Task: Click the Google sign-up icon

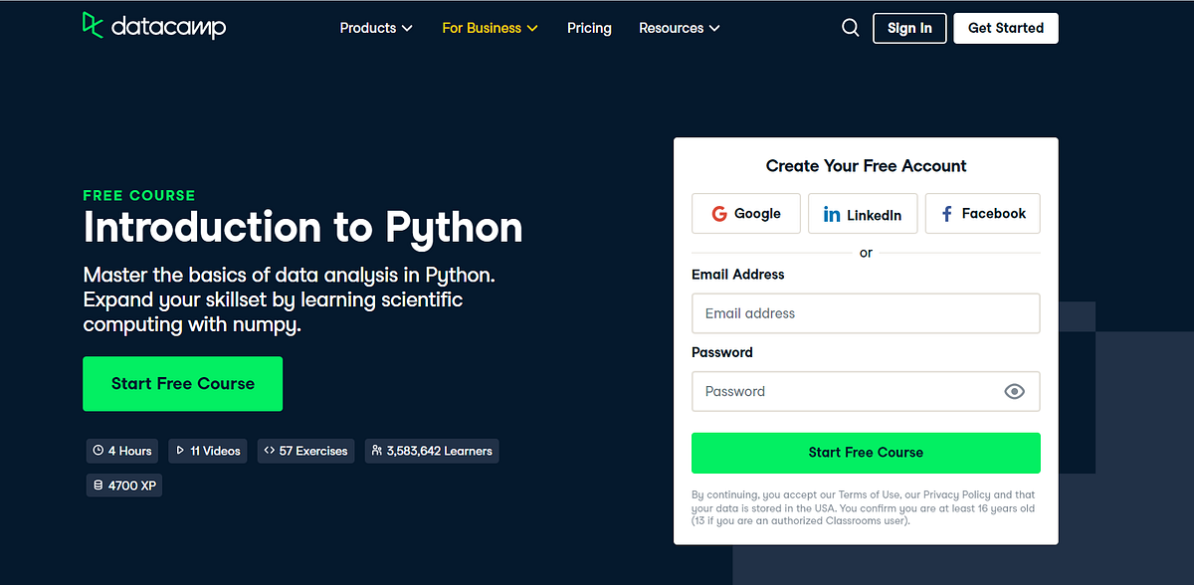Action: point(719,213)
